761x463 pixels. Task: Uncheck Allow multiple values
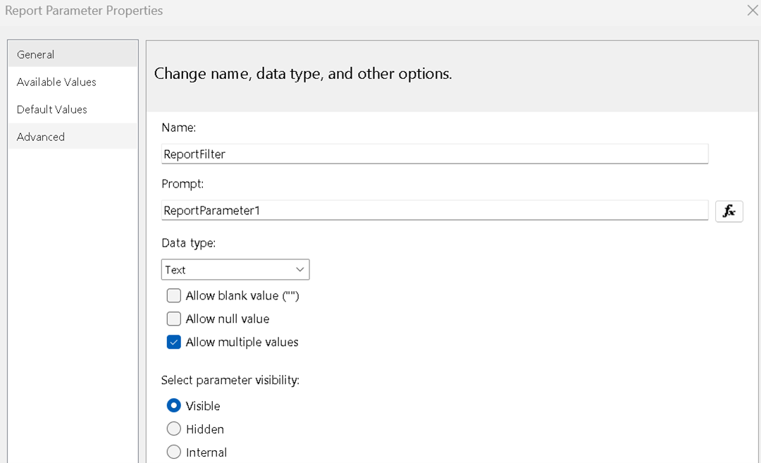pos(174,342)
